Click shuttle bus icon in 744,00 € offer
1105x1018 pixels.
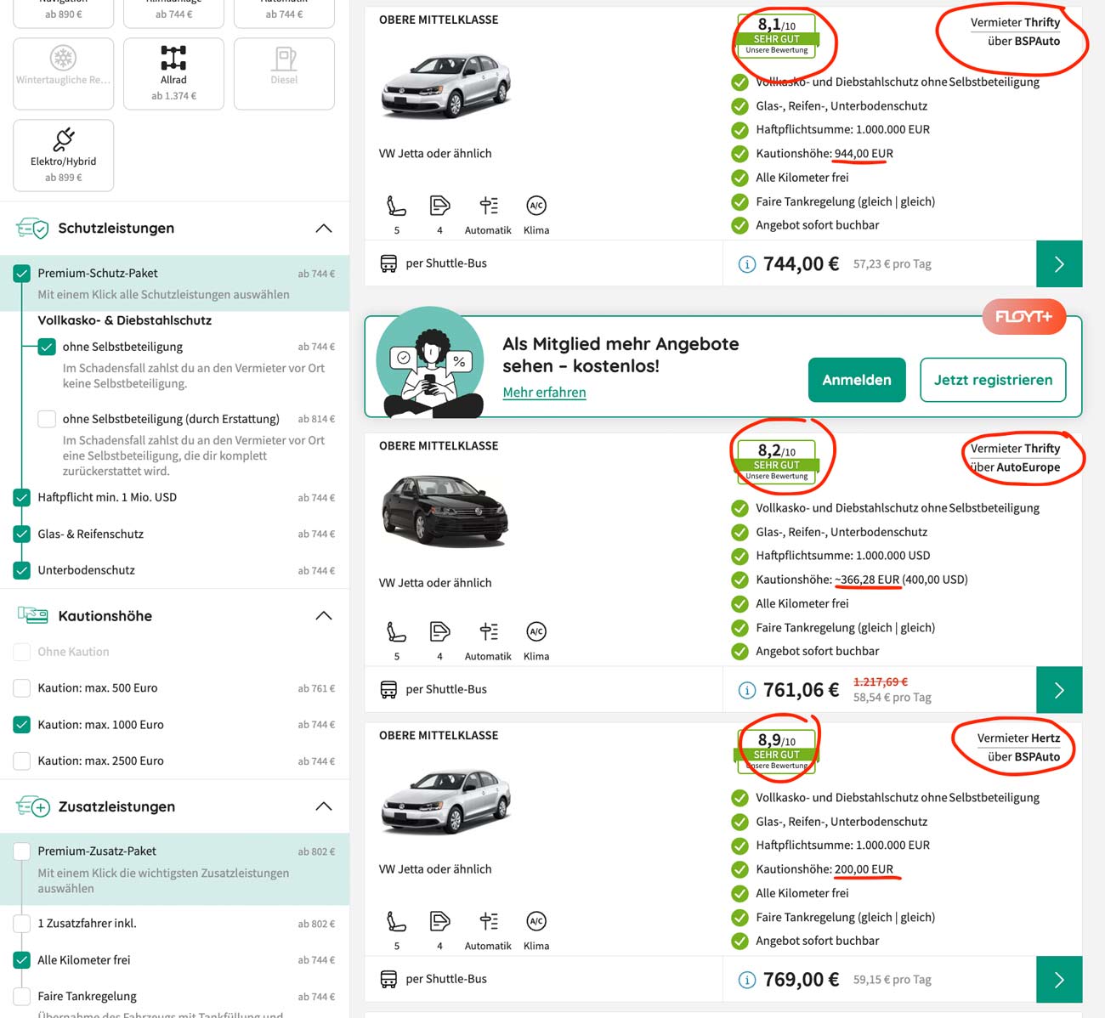tap(388, 263)
